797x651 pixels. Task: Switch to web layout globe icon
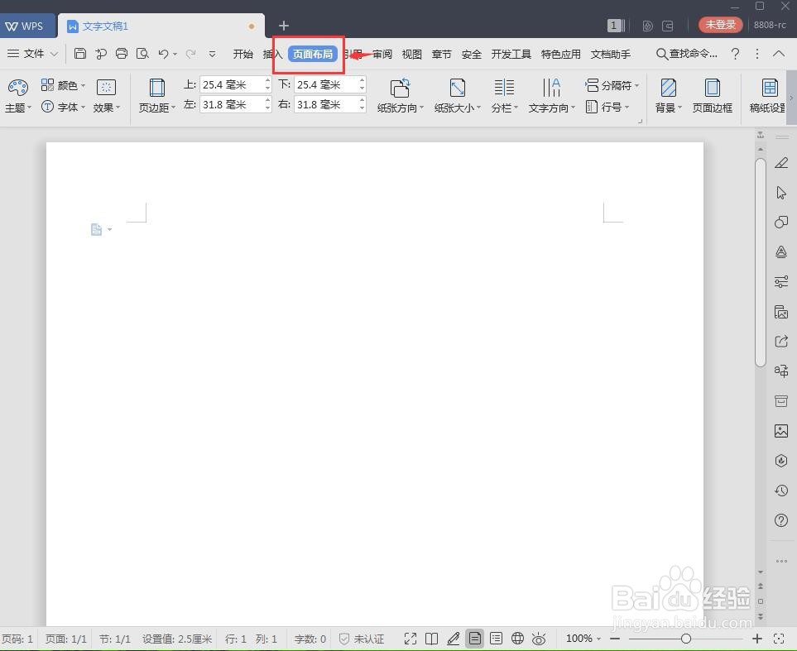(517, 639)
